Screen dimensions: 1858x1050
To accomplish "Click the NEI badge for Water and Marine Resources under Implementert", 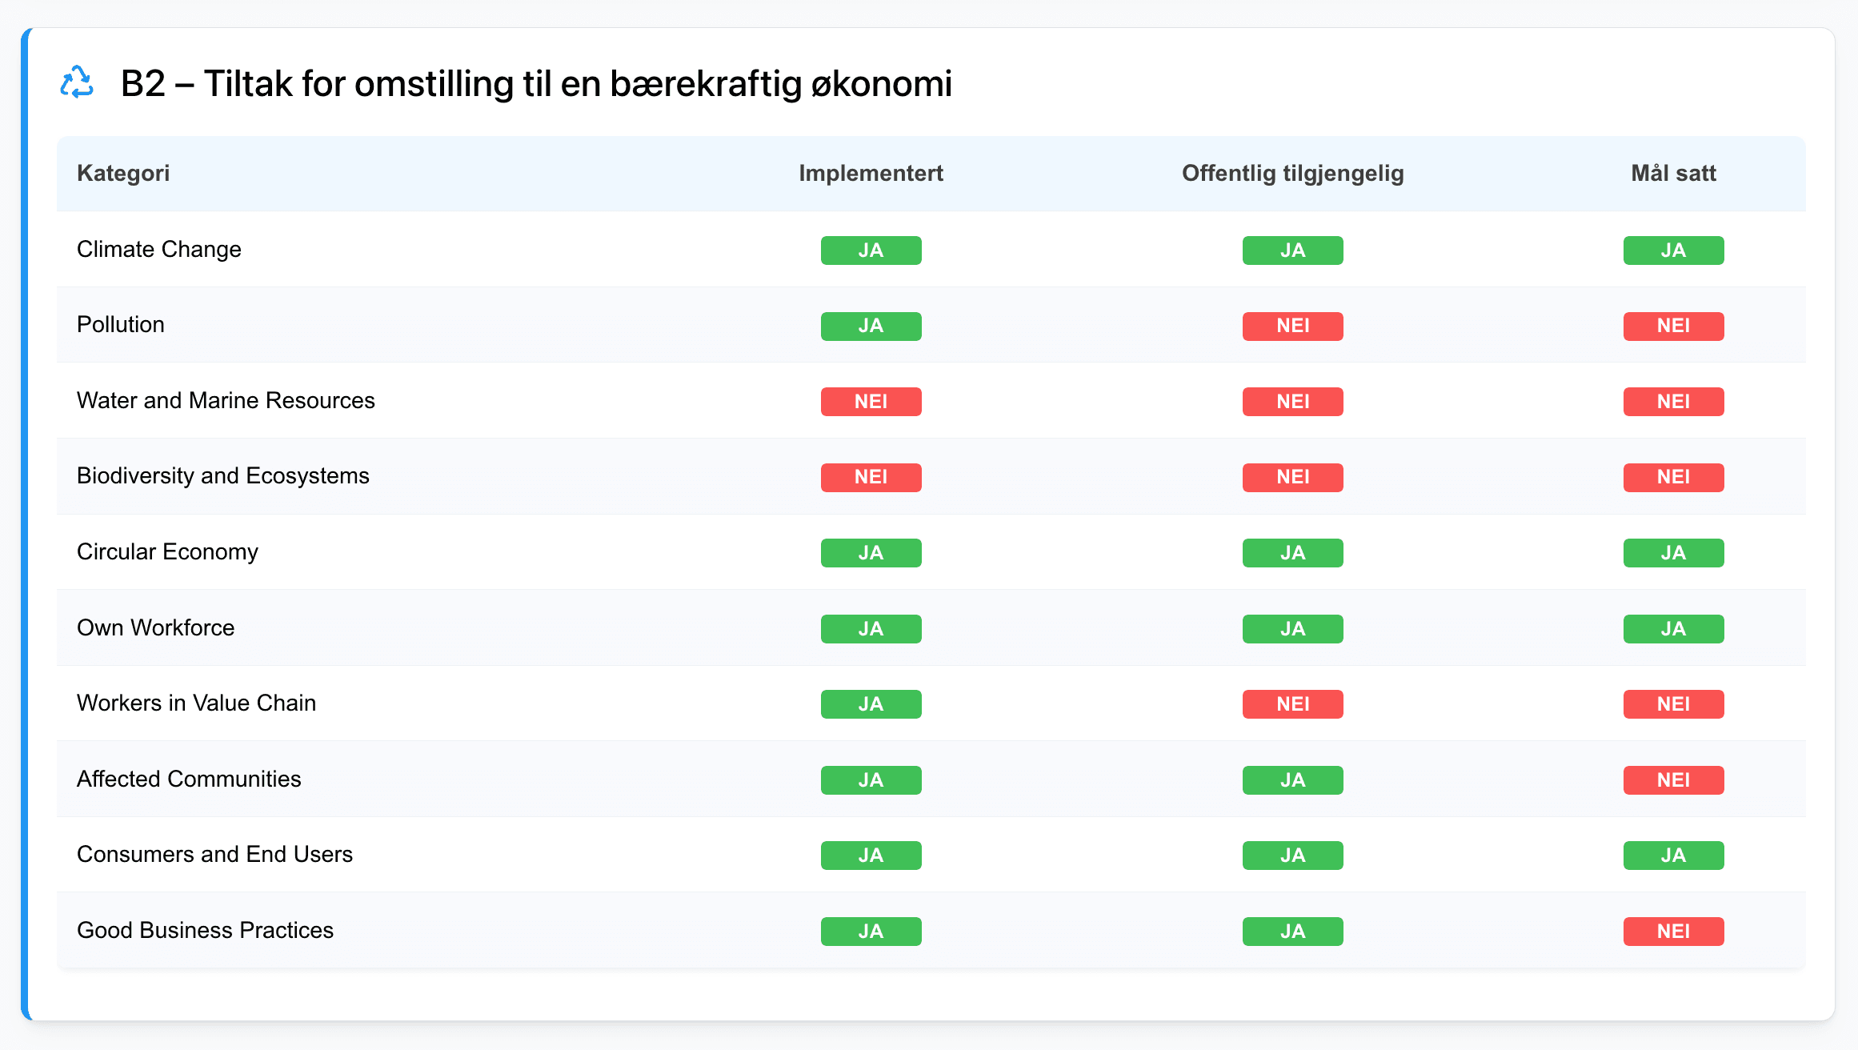I will (871, 401).
